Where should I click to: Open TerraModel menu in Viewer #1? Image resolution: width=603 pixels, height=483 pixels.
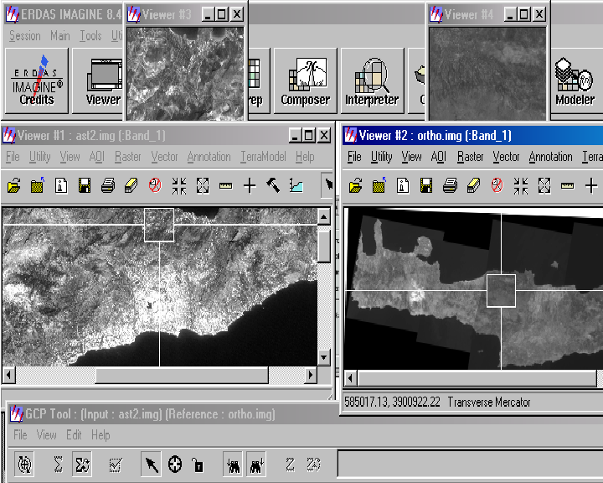tap(264, 157)
